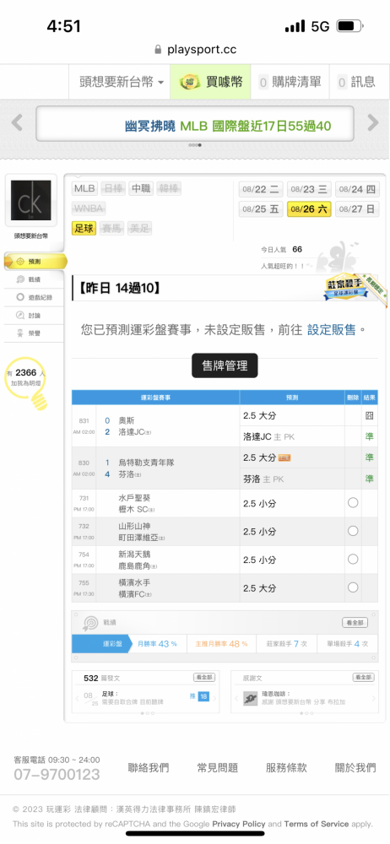Screen dimensions: 390x844
Task: Open the 戰績 record sidebar item
Action: 34,279
